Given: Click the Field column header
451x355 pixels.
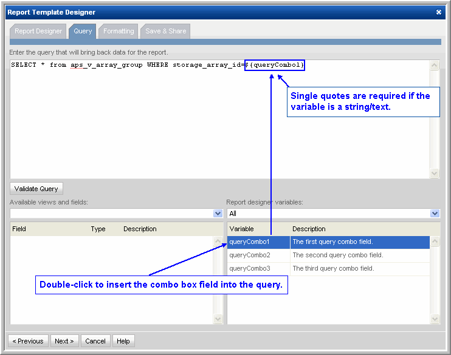Looking at the screenshot, I should click(19, 229).
